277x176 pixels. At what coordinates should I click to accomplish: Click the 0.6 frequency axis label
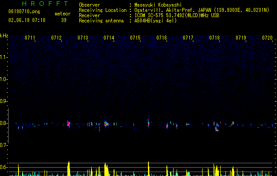point(4,167)
